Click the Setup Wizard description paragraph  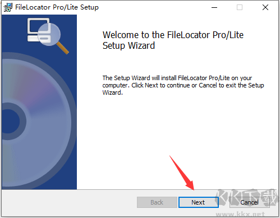(x=183, y=85)
